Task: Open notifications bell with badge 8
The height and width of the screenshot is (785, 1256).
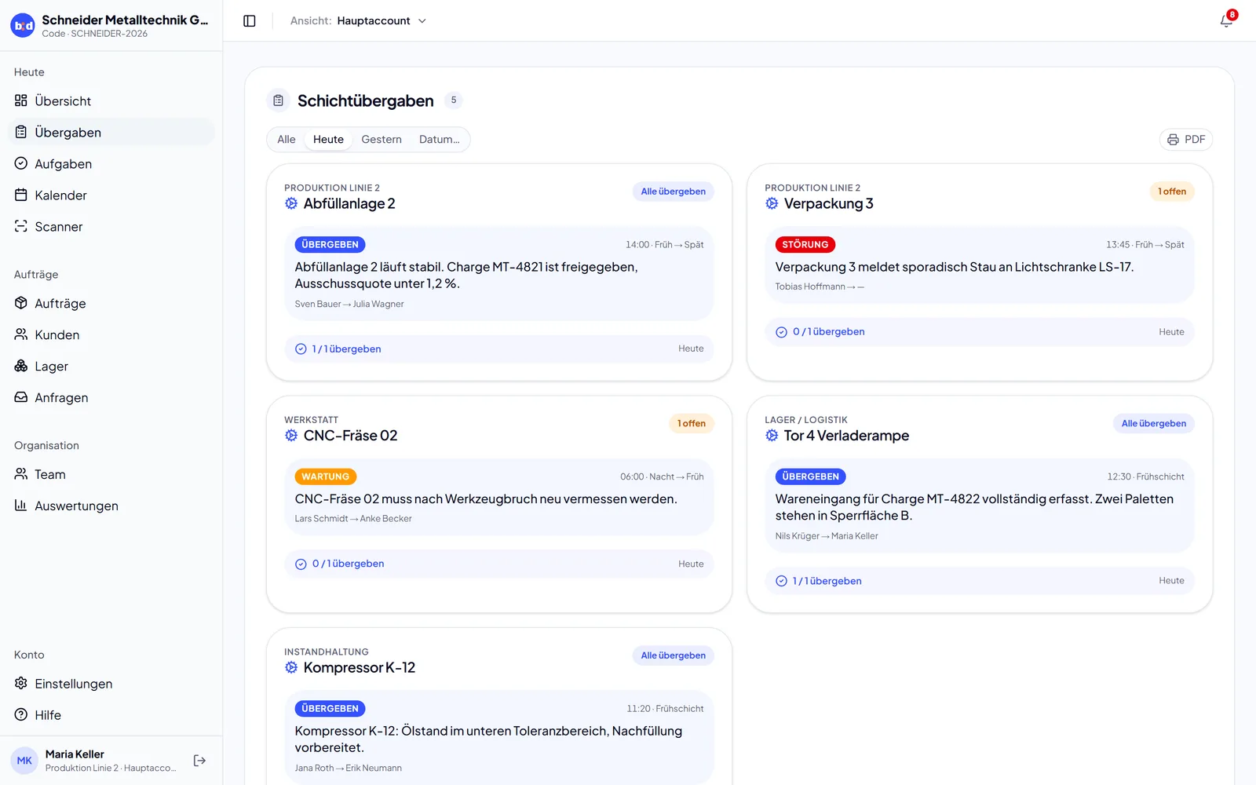Action: tap(1226, 21)
